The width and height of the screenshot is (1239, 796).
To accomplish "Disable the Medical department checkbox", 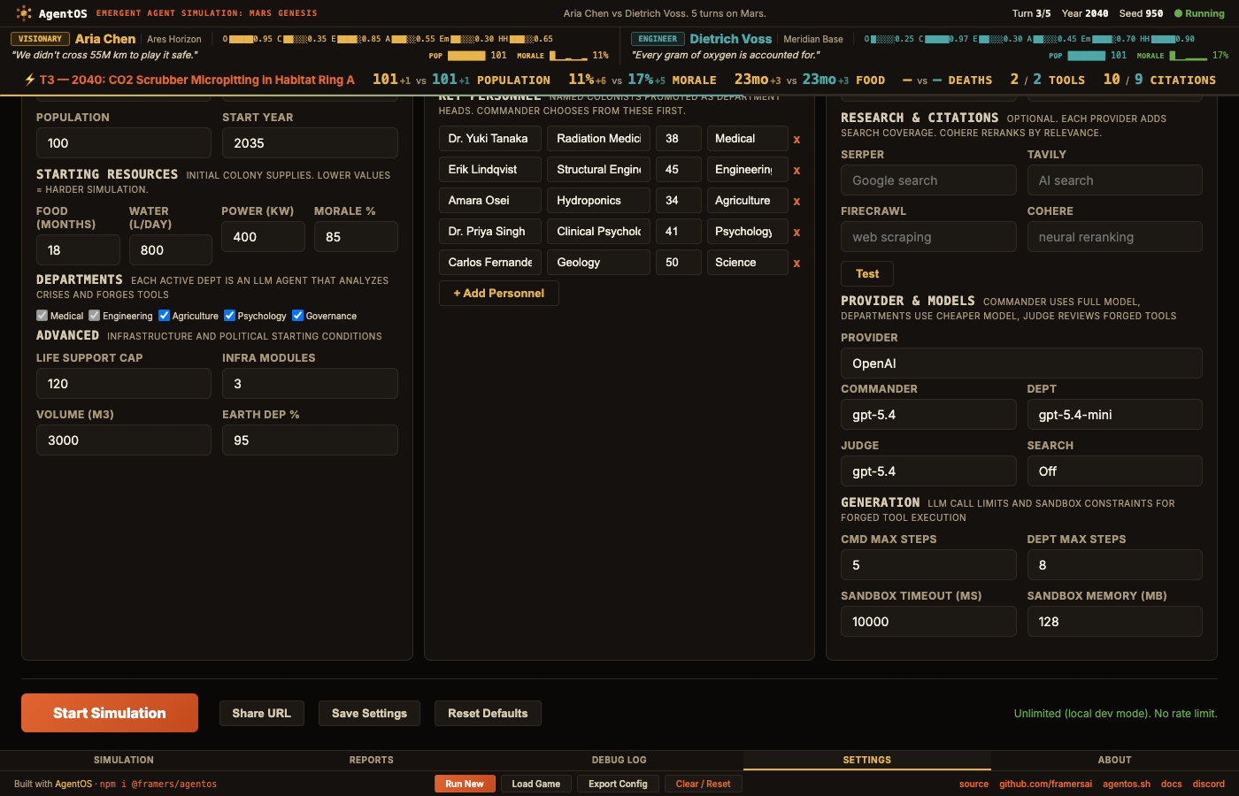I will tap(41, 315).
